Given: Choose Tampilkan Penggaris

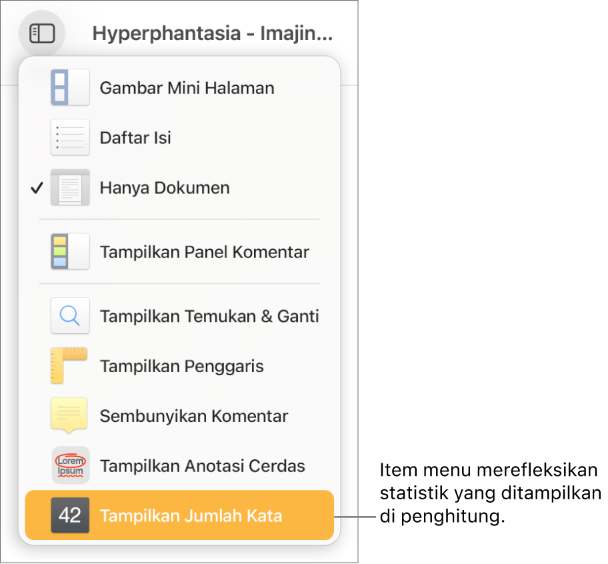Looking at the screenshot, I should click(179, 366).
